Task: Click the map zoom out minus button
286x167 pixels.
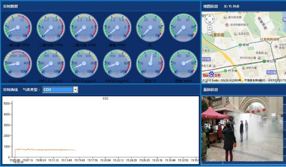Action: [210, 32]
